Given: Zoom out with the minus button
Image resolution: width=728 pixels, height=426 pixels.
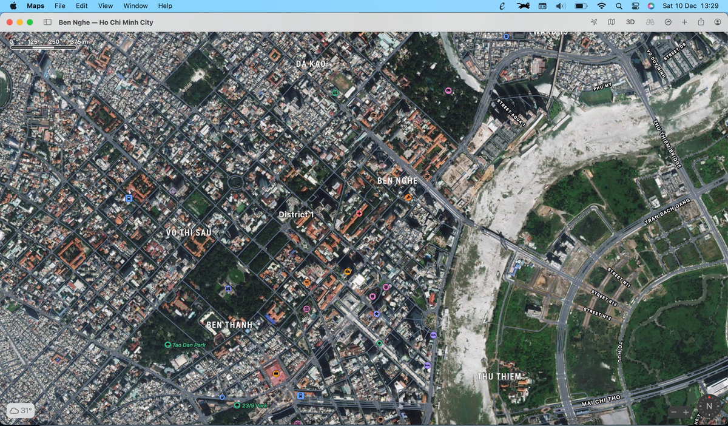Looking at the screenshot, I should click(674, 412).
